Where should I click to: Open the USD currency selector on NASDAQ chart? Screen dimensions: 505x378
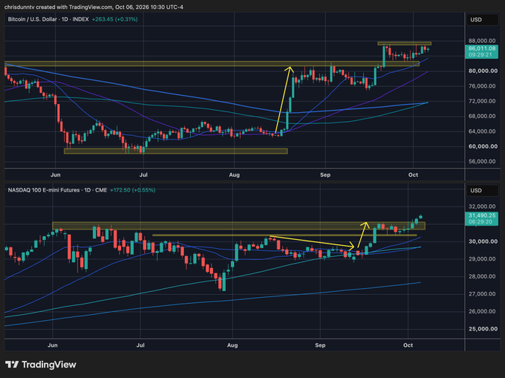click(x=482, y=191)
